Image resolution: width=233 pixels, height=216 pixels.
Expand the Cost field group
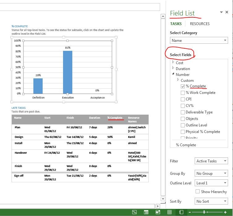point(173,62)
